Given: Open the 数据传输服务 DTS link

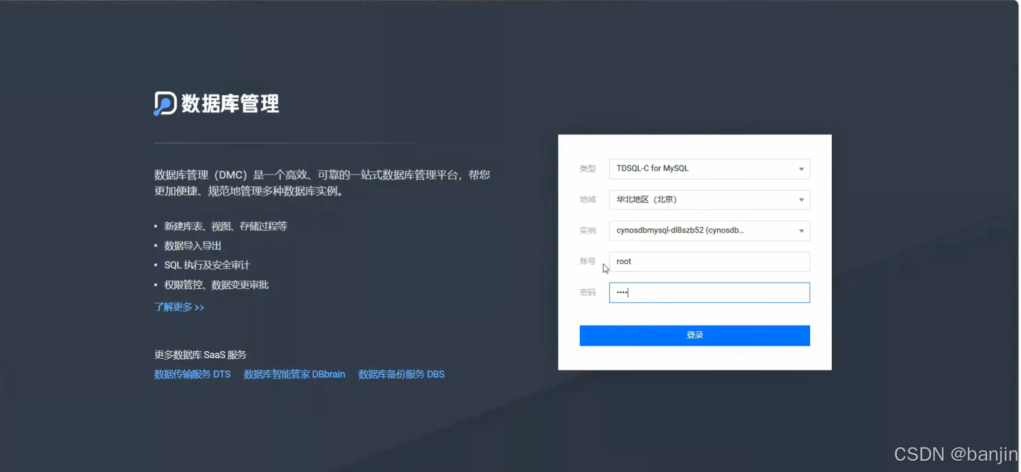Looking at the screenshot, I should (192, 374).
